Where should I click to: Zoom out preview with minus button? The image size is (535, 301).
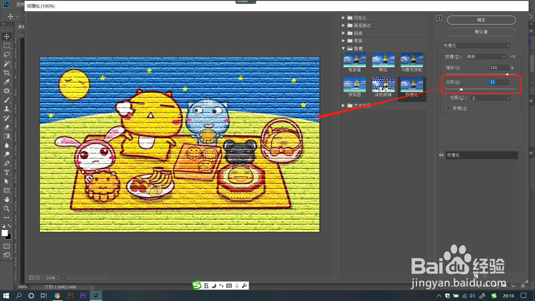tap(31, 278)
